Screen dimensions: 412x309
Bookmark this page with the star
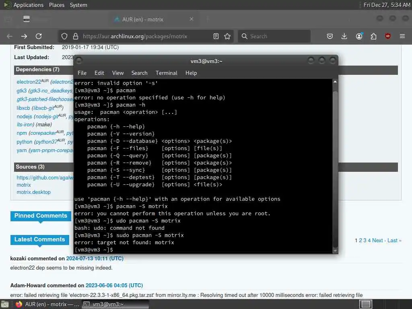[x=228, y=36]
